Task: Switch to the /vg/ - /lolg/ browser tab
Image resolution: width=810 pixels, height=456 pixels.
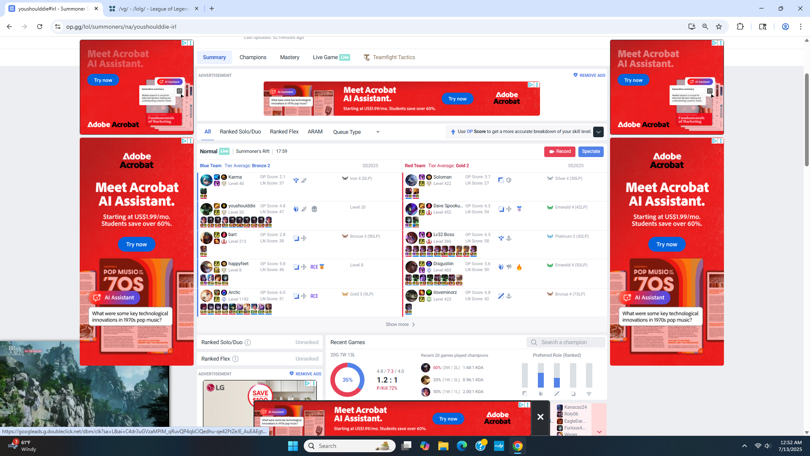Action: tap(153, 8)
